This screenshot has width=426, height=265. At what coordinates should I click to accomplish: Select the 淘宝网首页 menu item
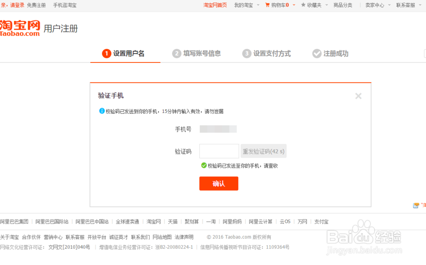click(x=215, y=6)
